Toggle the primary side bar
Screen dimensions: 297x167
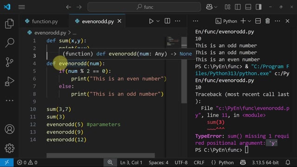pyautogui.click(x=238, y=7)
